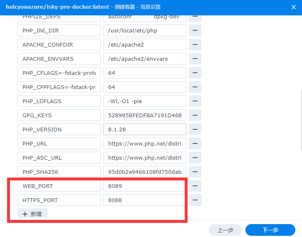The width and height of the screenshot is (302, 237).
Task: Select the WEB_PORT variable name field
Action: click(59, 186)
